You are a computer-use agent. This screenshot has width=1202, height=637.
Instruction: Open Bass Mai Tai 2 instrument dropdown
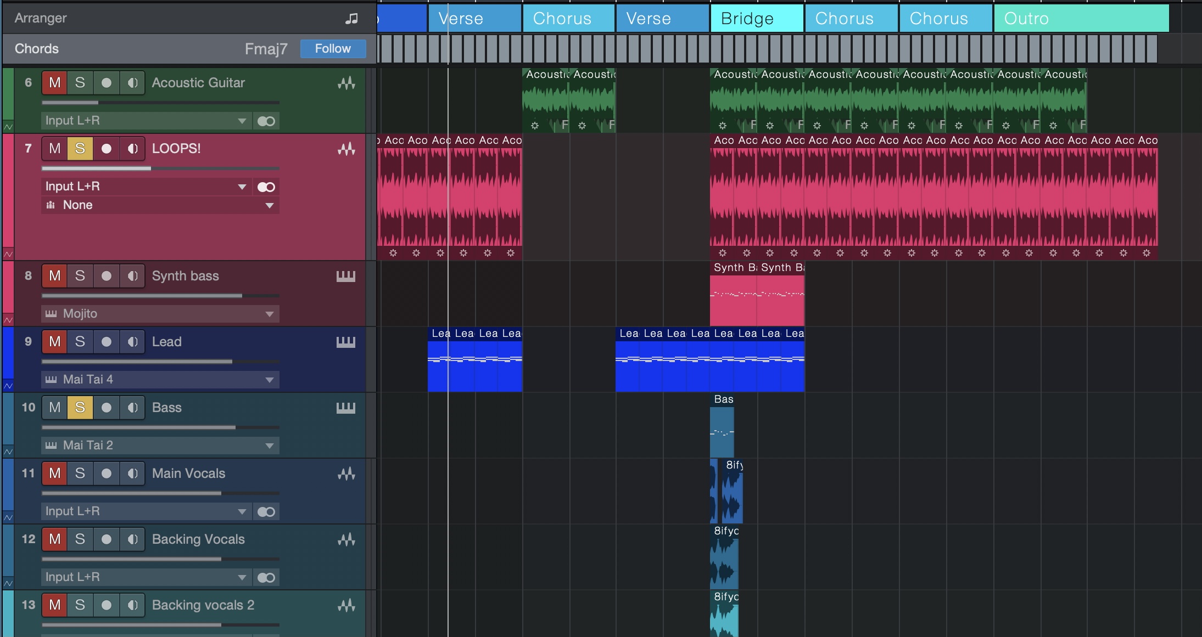pos(160,446)
